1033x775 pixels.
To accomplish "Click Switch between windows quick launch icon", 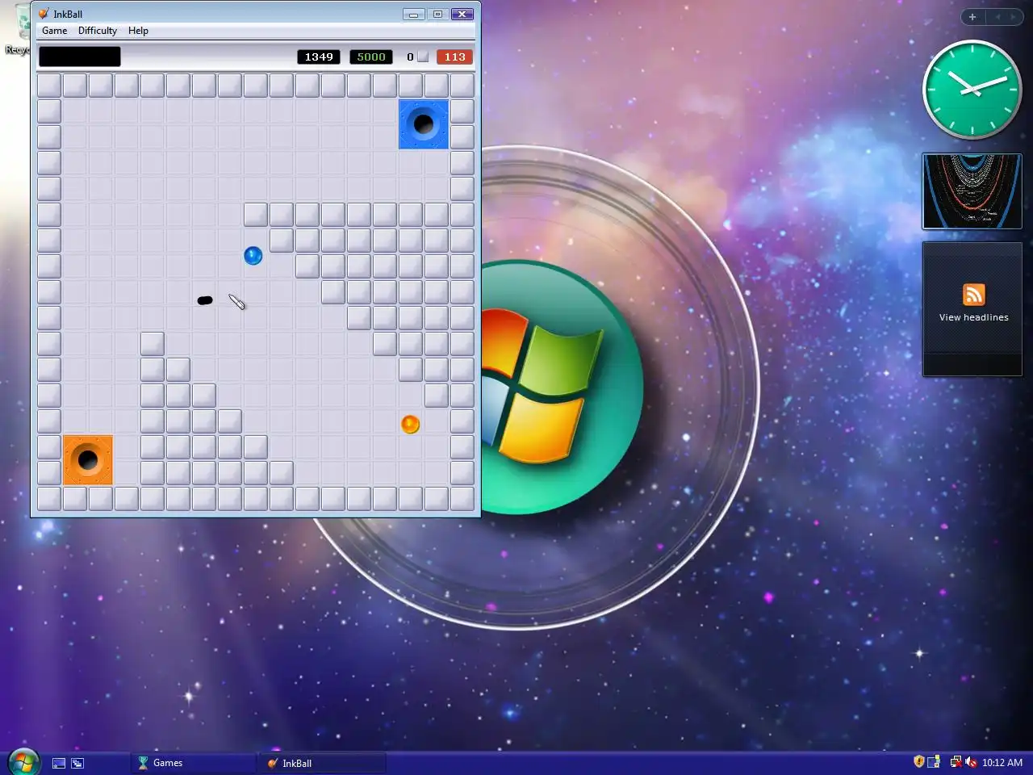I will pos(77,763).
